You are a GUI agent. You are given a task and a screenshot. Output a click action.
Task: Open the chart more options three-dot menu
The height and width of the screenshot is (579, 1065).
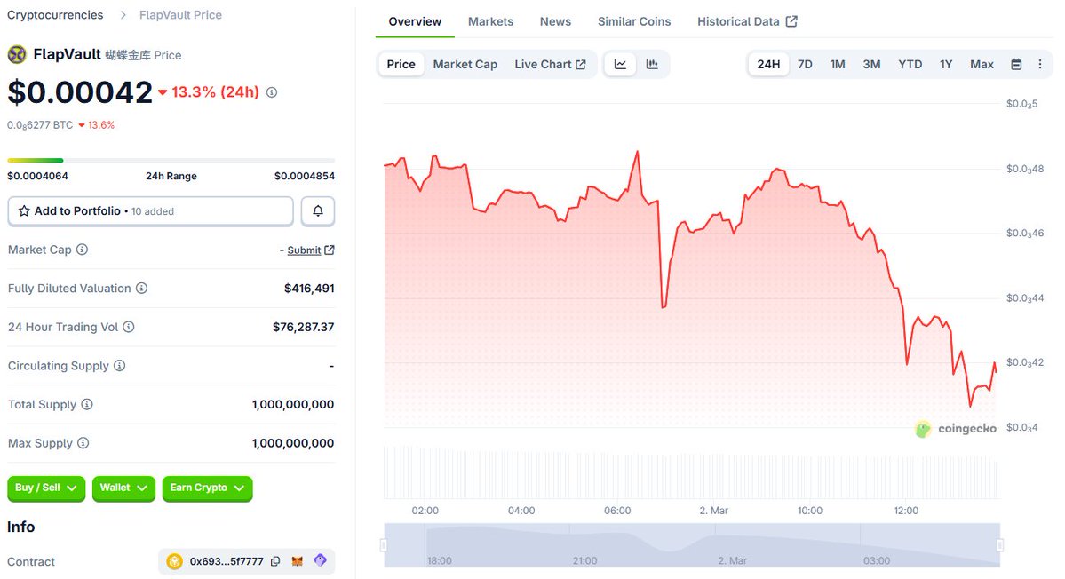[x=1040, y=64]
